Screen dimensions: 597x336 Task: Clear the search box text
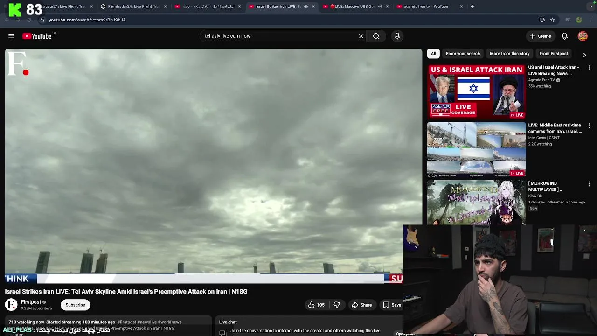(361, 36)
